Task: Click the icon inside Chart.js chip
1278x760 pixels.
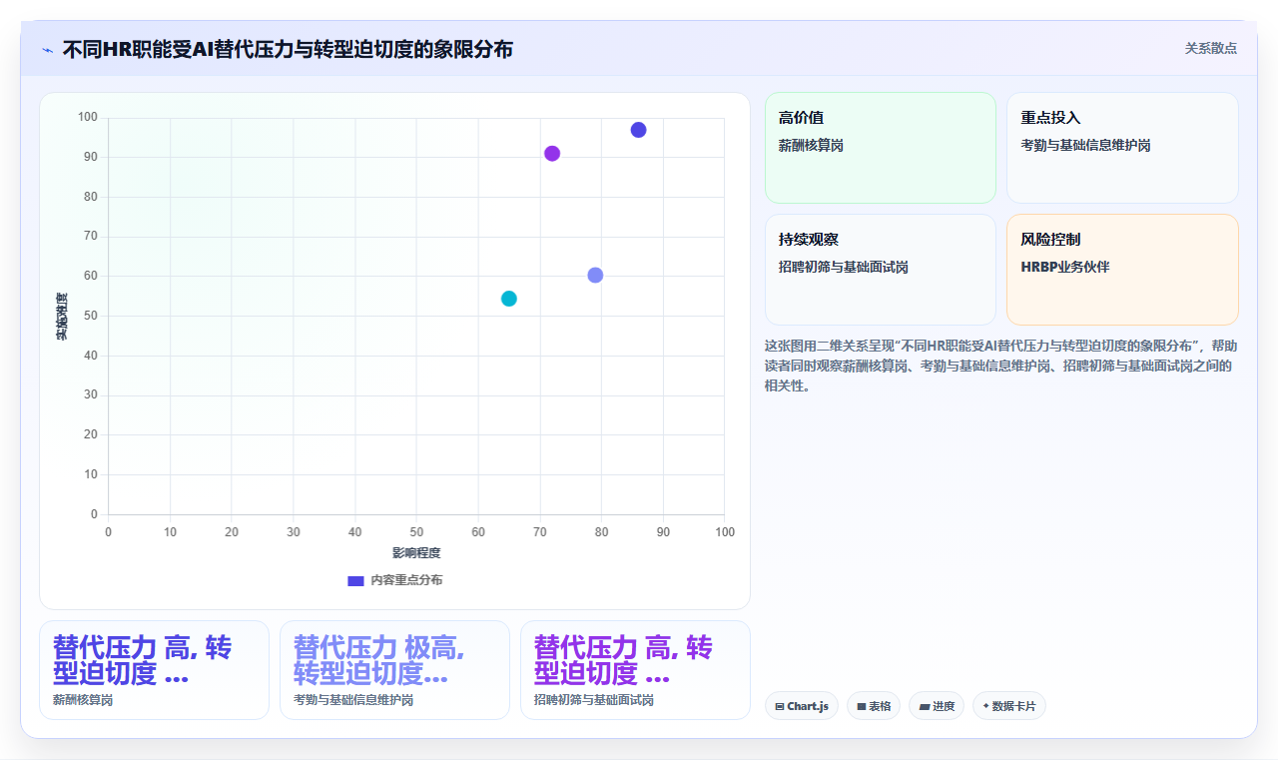Action: tap(780, 707)
